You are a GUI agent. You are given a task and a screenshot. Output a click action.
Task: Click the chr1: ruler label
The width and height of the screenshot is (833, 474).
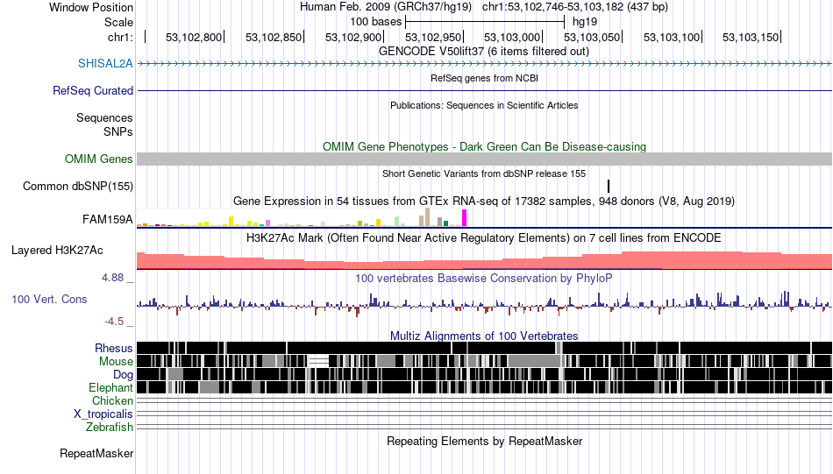pyautogui.click(x=120, y=37)
